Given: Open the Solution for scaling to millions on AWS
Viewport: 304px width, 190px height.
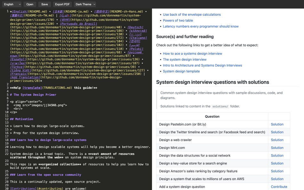Looking at the screenshot, I should pos(277,179).
